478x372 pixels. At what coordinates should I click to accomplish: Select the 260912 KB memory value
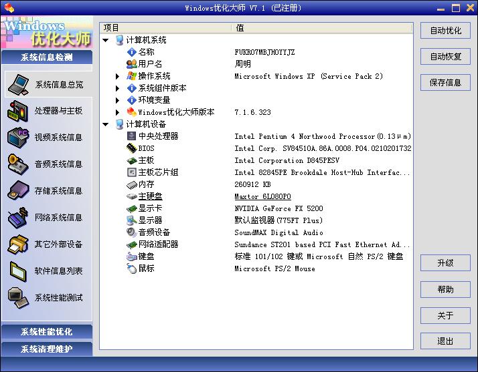pos(252,184)
